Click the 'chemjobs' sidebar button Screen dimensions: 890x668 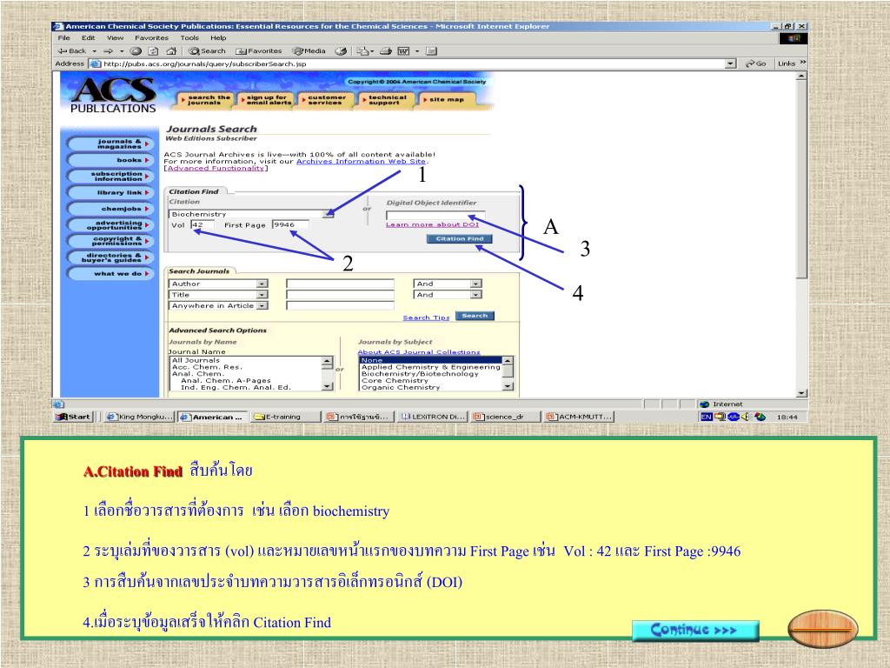click(x=110, y=209)
